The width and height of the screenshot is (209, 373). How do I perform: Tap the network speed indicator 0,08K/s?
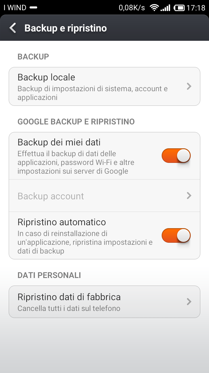point(131,8)
